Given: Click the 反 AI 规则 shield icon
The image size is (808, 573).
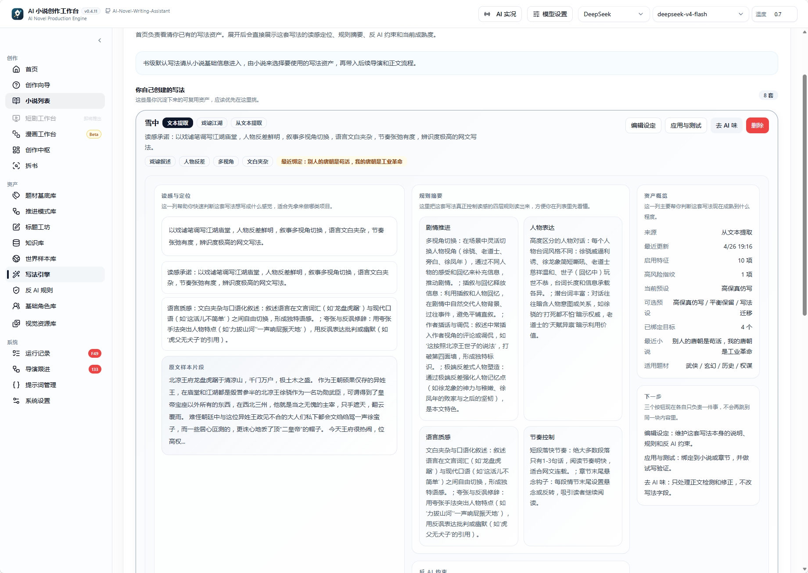Looking at the screenshot, I should (16, 290).
